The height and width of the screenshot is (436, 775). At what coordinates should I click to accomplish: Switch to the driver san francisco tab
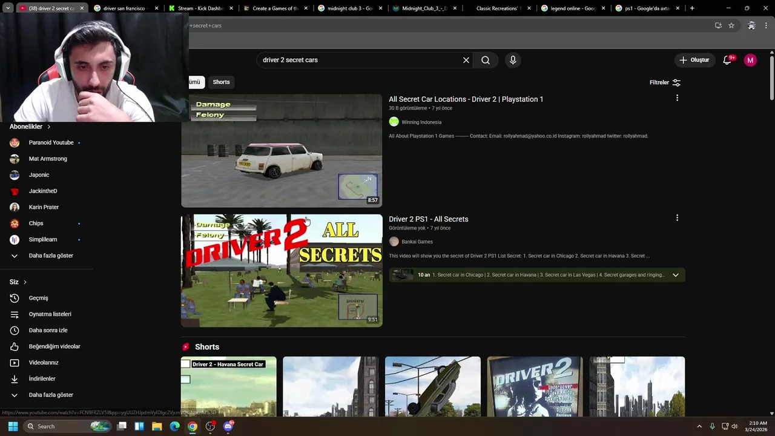click(125, 8)
